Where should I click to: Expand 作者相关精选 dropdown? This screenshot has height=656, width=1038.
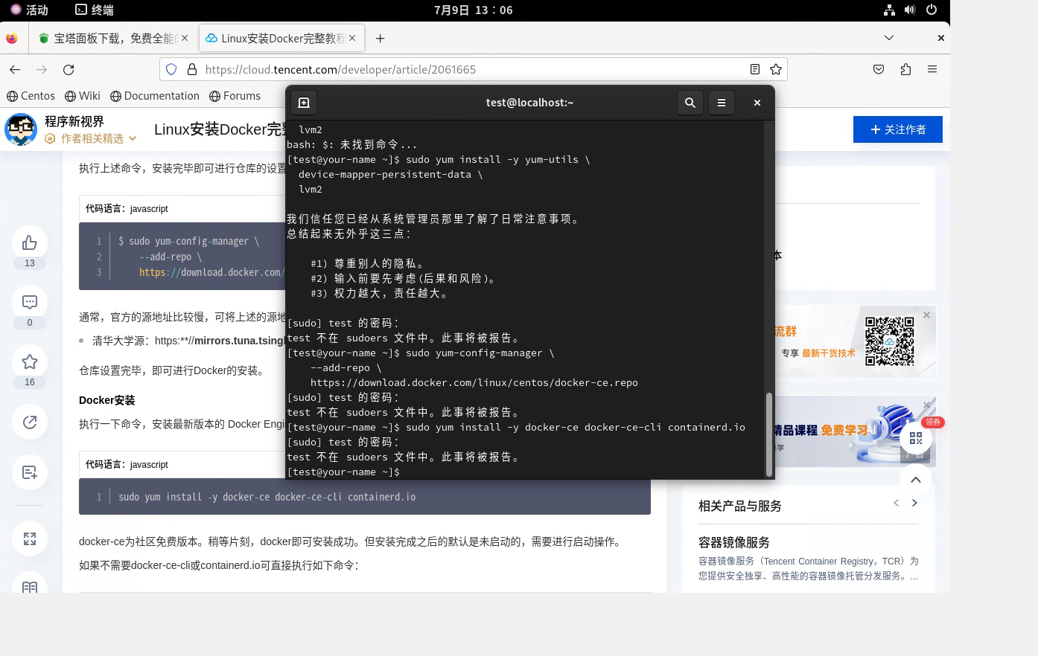tap(92, 138)
